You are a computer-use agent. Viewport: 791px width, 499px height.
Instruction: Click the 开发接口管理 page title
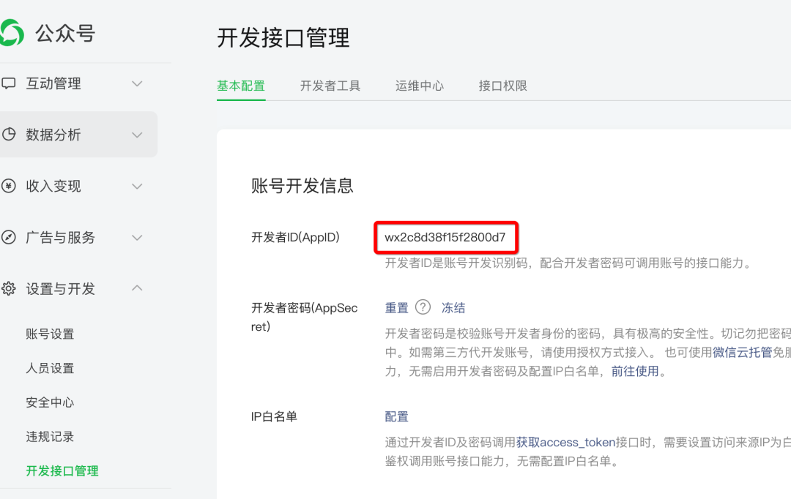point(283,38)
